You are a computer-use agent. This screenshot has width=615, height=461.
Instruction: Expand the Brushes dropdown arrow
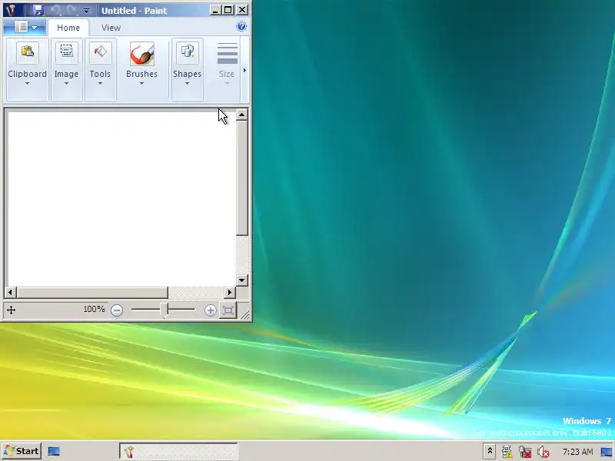pos(141,84)
